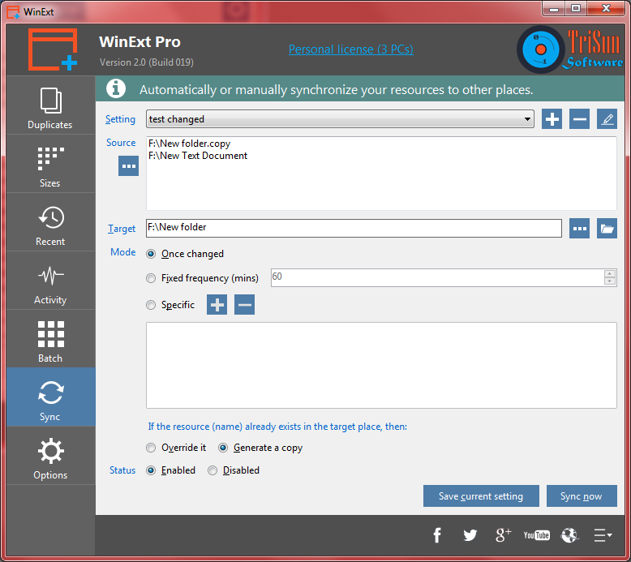Select Specific mode radio button

[x=151, y=305]
